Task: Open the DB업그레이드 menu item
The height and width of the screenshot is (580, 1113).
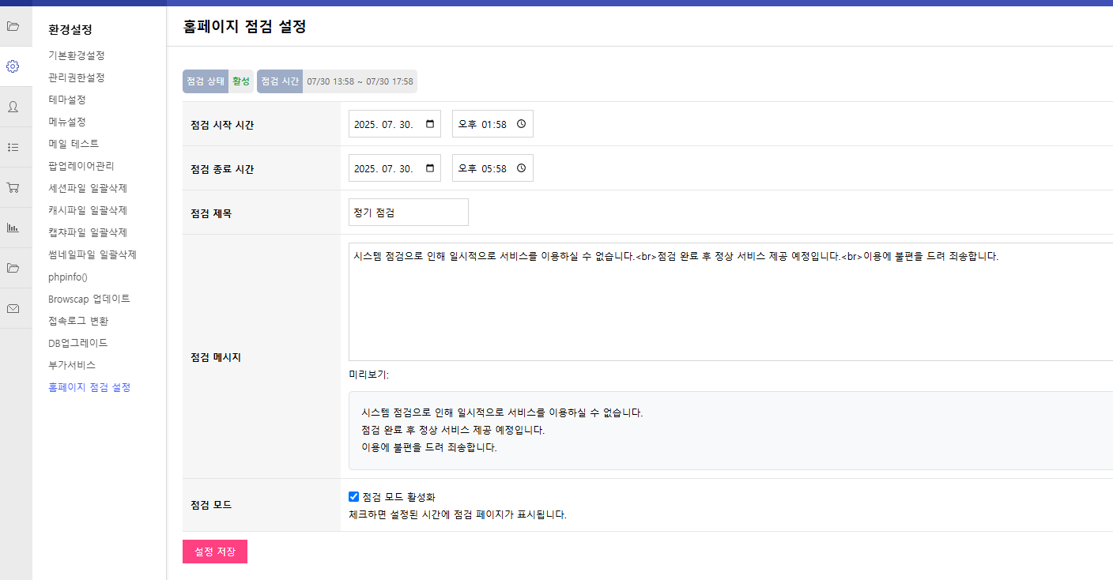Action: pos(78,343)
